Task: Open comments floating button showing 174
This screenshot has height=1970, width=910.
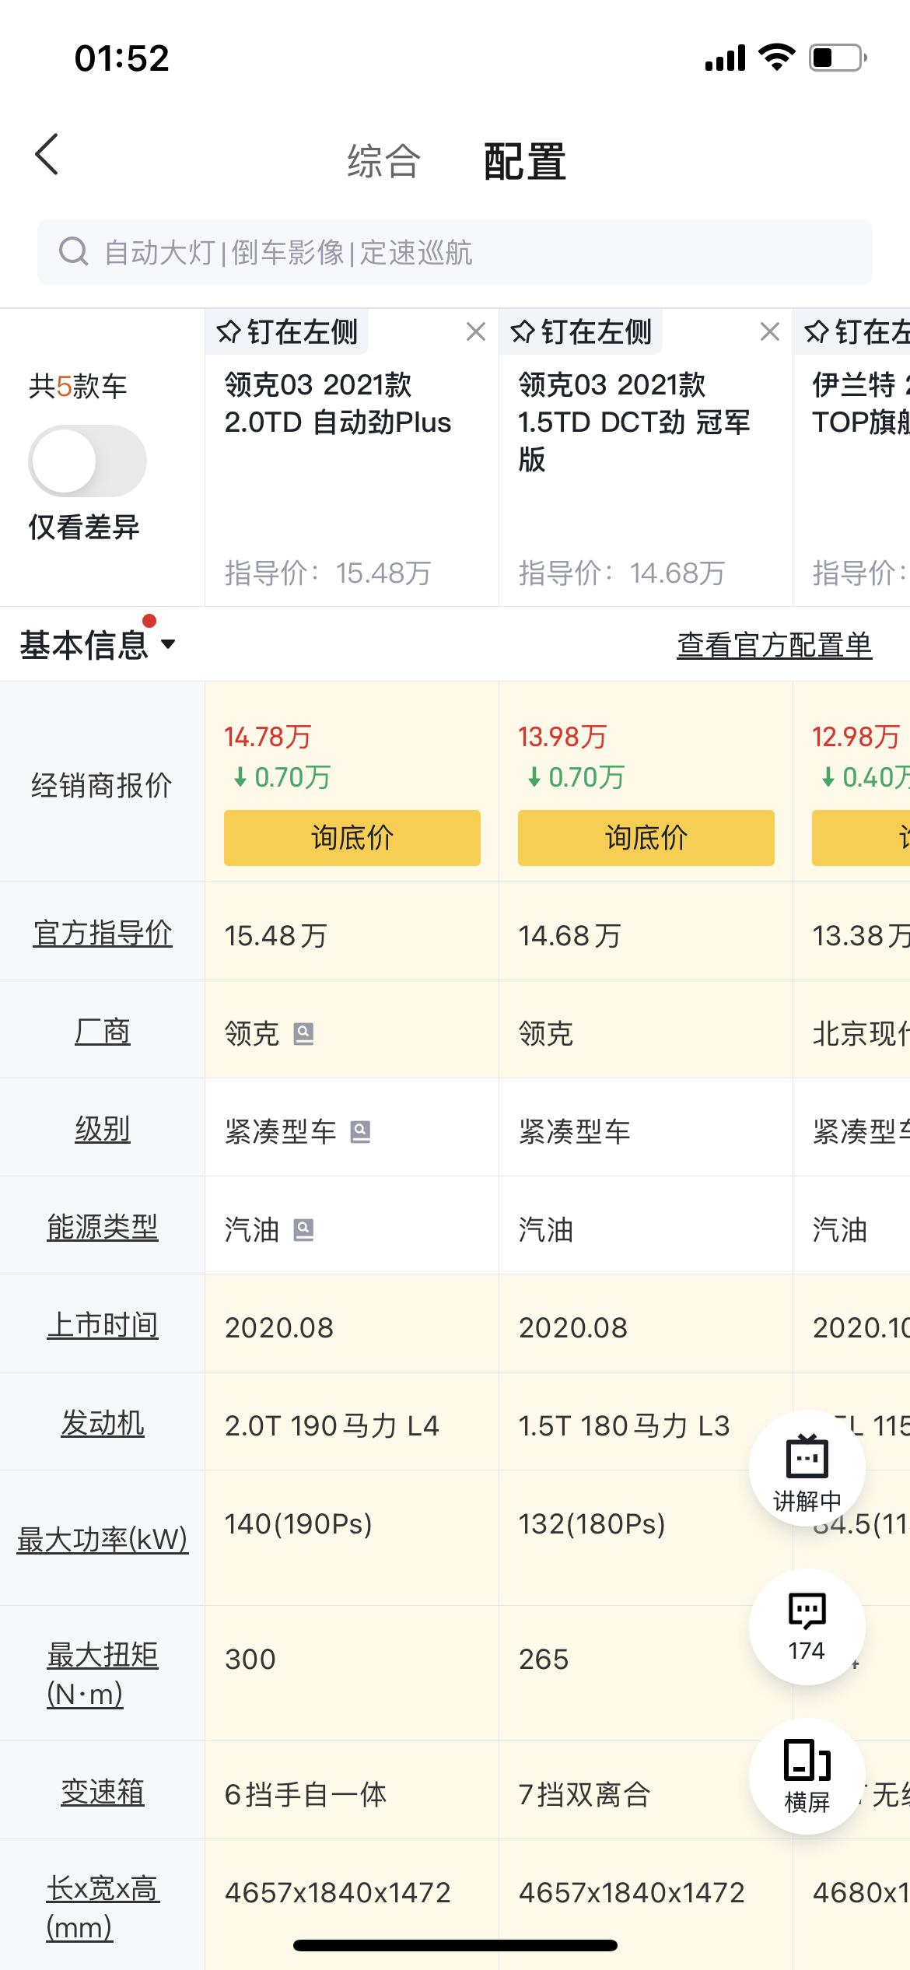Action: [x=807, y=1627]
